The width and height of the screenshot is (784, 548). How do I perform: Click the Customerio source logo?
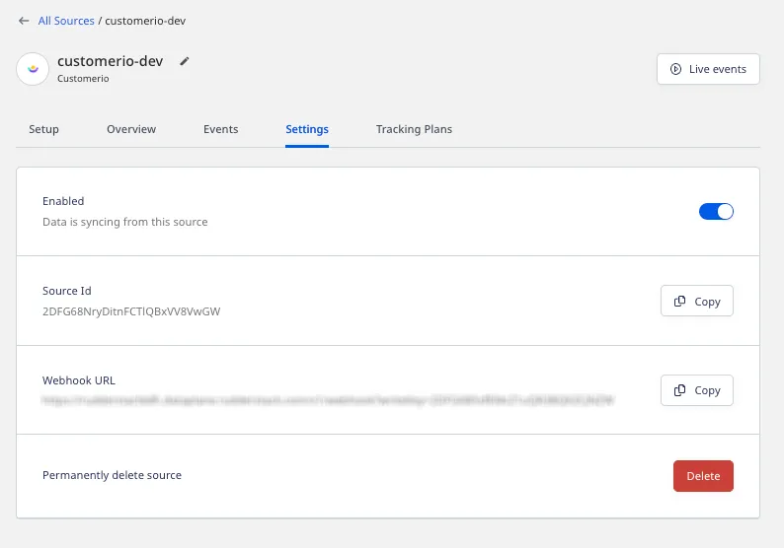[x=33, y=69]
